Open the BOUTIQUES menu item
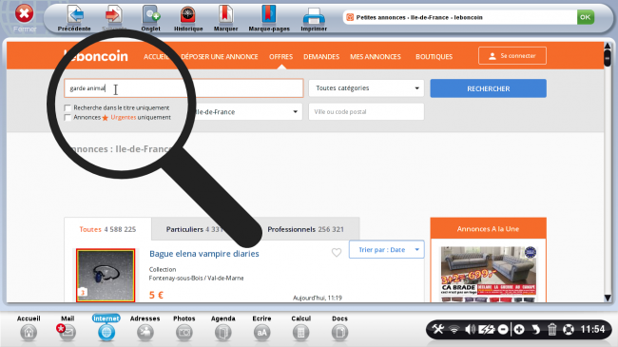The width and height of the screenshot is (618, 347). click(x=434, y=57)
